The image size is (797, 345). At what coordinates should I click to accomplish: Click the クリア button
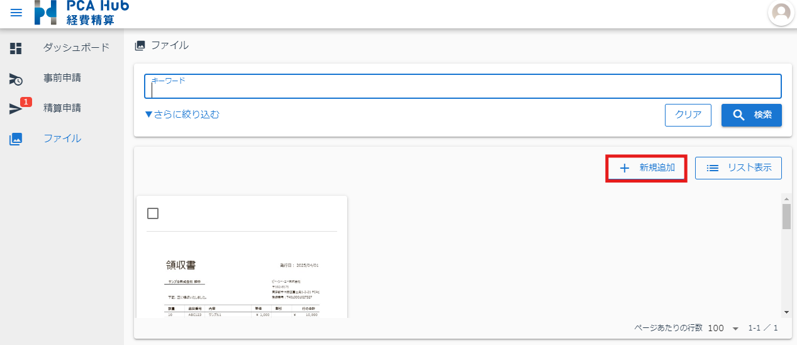(x=688, y=115)
